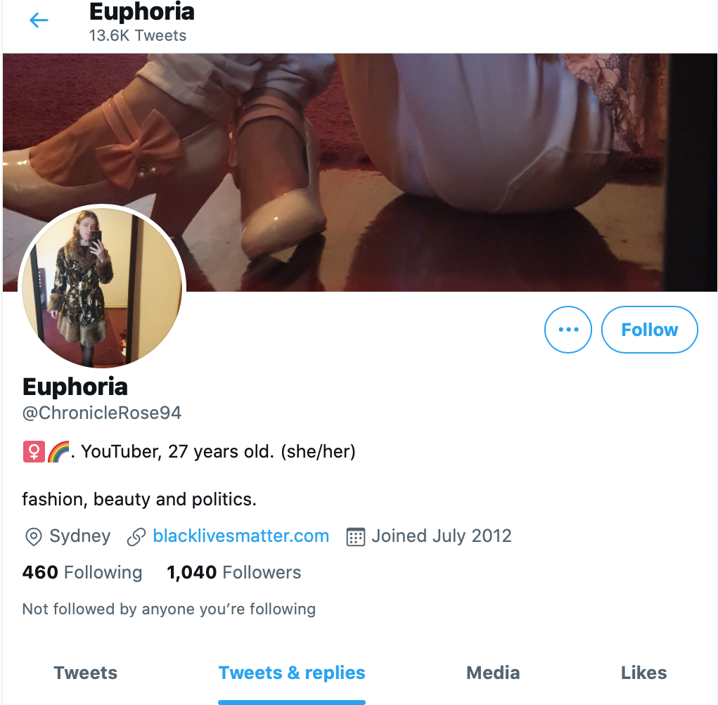The width and height of the screenshot is (718, 705).
Task: View the 1,040 Followers list
Action: click(x=234, y=573)
